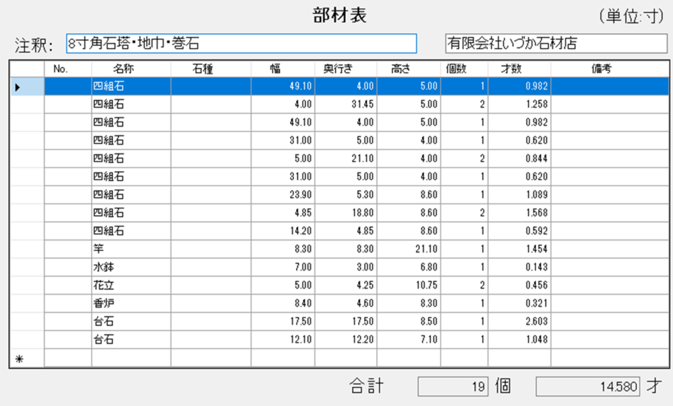Click the total count field showing 19
The image size is (673, 406).
click(450, 386)
